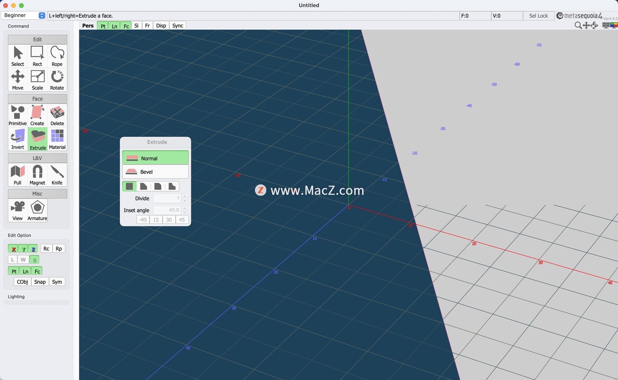618x380 pixels.
Task: Click the Rc edit option button
Action: pyautogui.click(x=46, y=248)
